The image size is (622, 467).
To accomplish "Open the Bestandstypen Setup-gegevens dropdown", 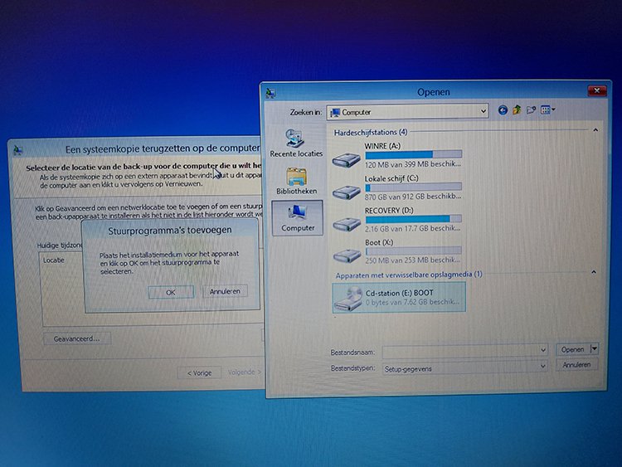I will pos(465,367).
